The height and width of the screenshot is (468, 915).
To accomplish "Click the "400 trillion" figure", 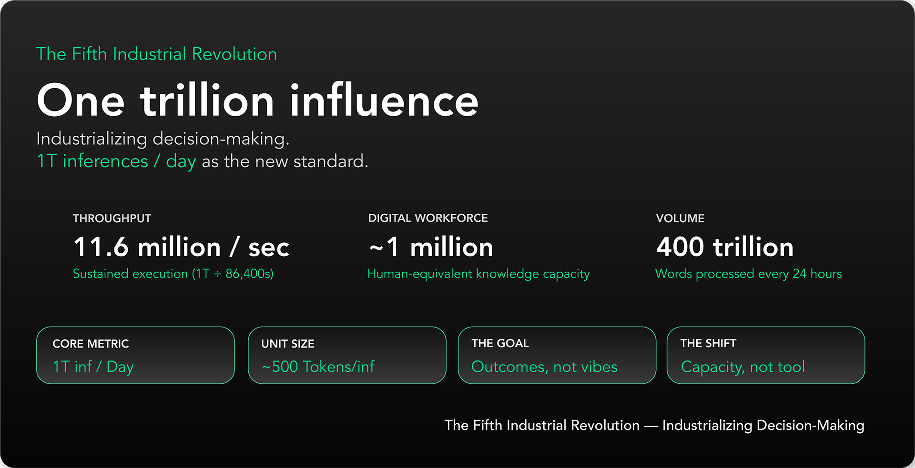I will (x=724, y=248).
